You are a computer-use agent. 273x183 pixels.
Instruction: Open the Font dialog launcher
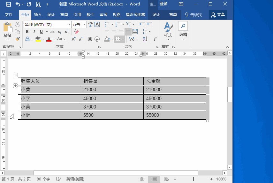click(x=99, y=47)
